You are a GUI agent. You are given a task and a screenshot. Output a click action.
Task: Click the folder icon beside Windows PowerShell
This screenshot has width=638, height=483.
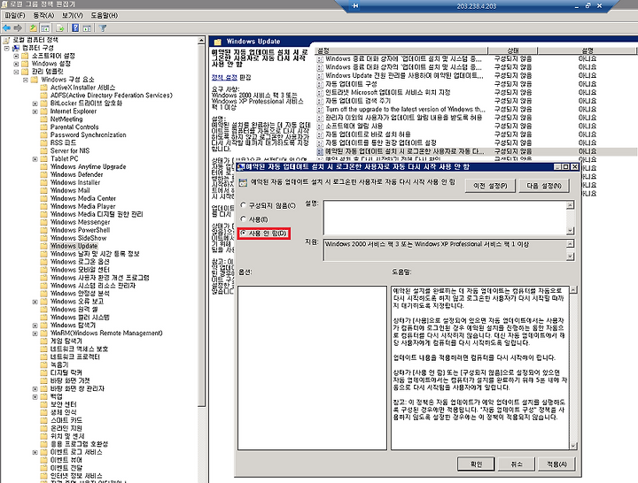[43, 230]
